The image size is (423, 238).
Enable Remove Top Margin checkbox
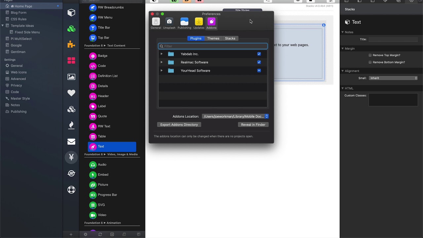tap(370, 55)
